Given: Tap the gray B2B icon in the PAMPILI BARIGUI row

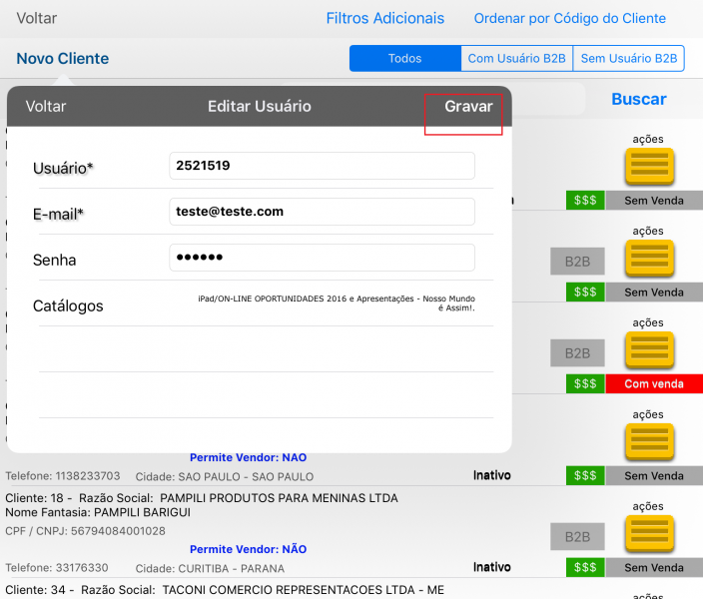Looking at the screenshot, I should 577,537.
